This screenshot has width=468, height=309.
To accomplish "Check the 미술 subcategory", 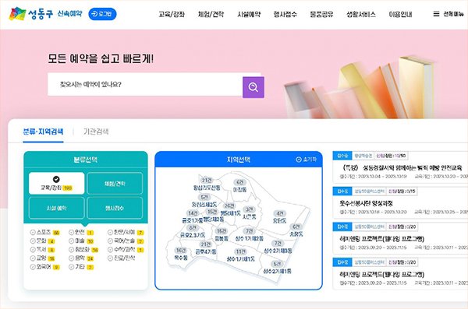I will pyautogui.click(x=81, y=241).
